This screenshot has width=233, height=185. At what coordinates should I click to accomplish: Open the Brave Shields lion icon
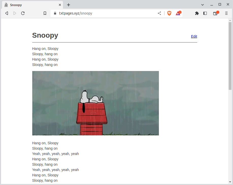[x=169, y=13]
